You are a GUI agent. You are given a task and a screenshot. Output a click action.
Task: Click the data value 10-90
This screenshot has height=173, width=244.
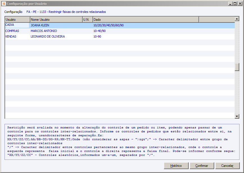pos(97,36)
